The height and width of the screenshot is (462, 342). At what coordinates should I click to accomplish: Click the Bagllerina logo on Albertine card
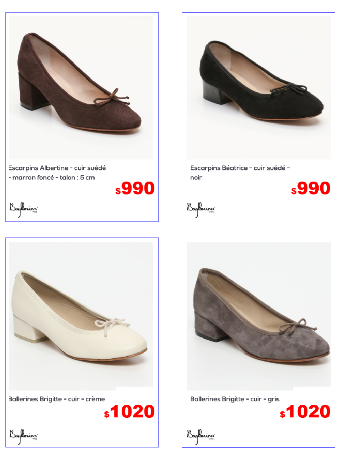24,209
